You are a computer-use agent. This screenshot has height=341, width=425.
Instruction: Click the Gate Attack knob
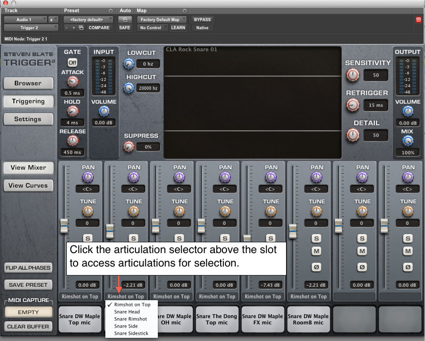pyautogui.click(x=72, y=82)
